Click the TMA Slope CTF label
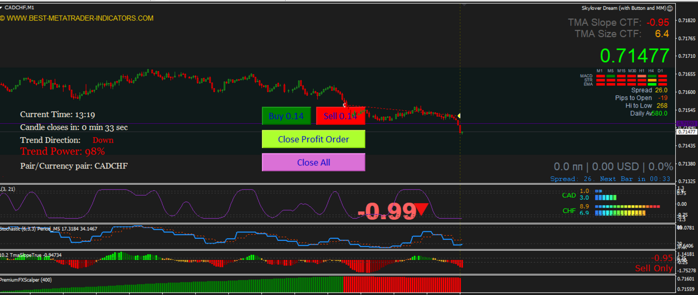 tap(604, 22)
